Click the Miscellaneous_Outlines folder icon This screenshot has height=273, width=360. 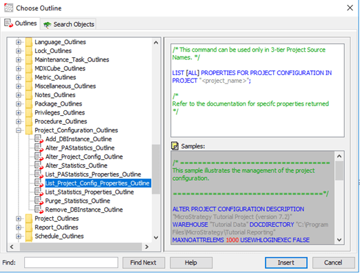pos(29,86)
